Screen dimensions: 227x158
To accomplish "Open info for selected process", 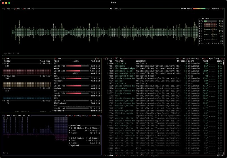I will (x=122, y=155).
